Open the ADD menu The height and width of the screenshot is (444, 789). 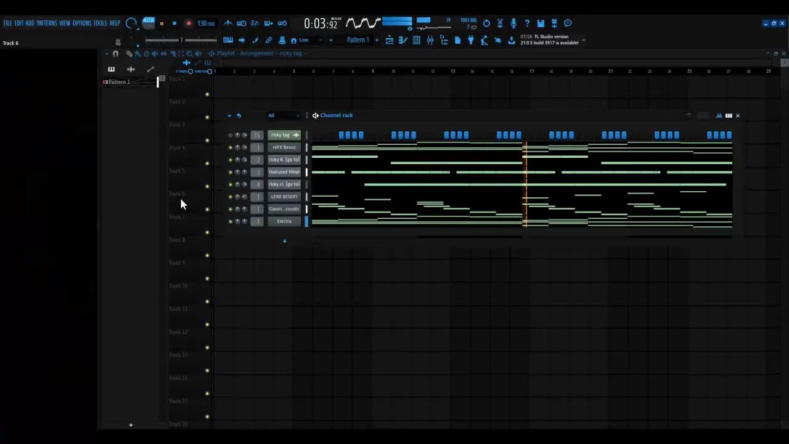[30, 23]
